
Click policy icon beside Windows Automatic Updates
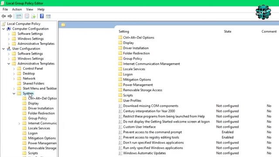pyautogui.click(x=120, y=153)
